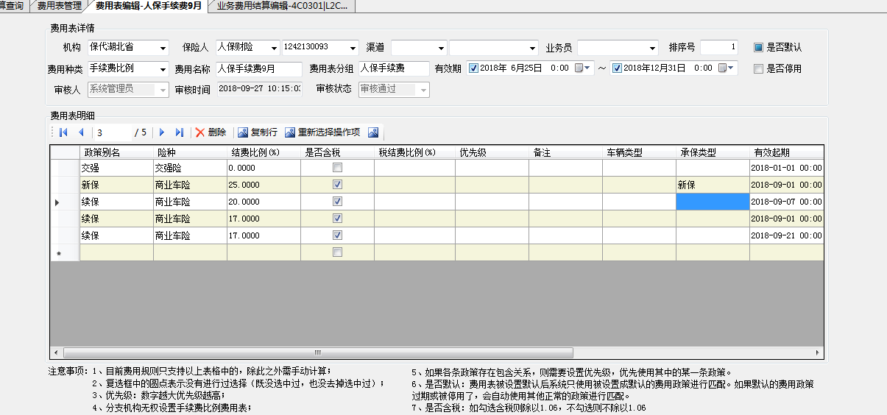
Task: Go to next record arrow
Action: tap(162, 132)
